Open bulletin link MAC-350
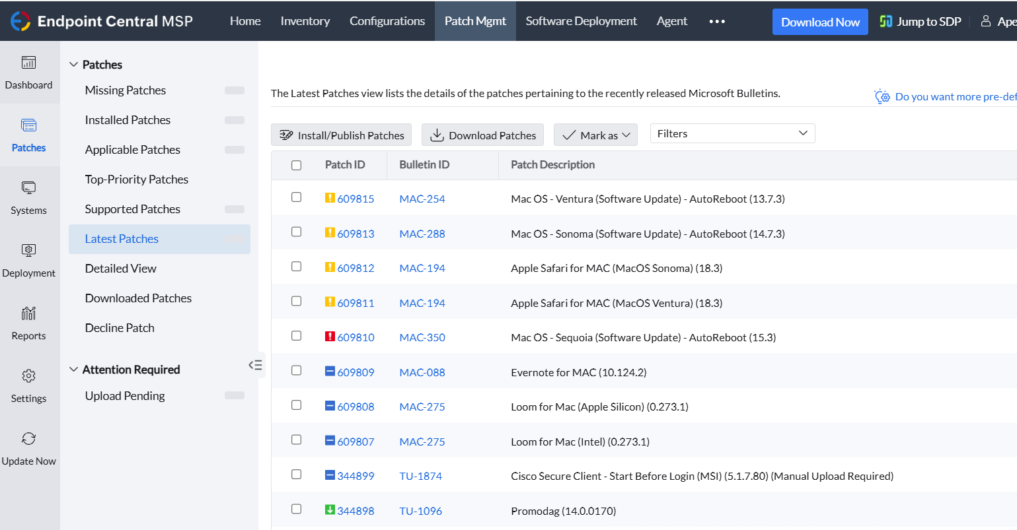This screenshot has width=1017, height=530. coord(422,337)
